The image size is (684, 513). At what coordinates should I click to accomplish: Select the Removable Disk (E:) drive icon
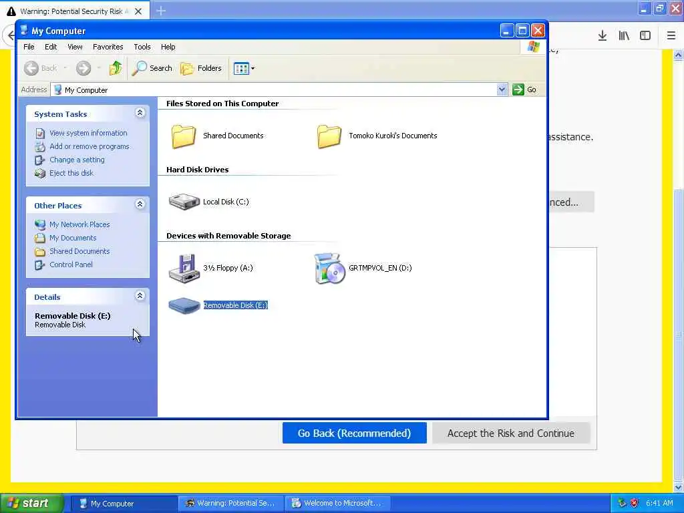184,305
